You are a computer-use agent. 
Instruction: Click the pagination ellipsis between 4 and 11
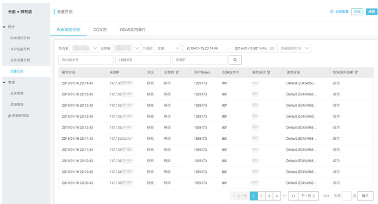tap(285, 196)
